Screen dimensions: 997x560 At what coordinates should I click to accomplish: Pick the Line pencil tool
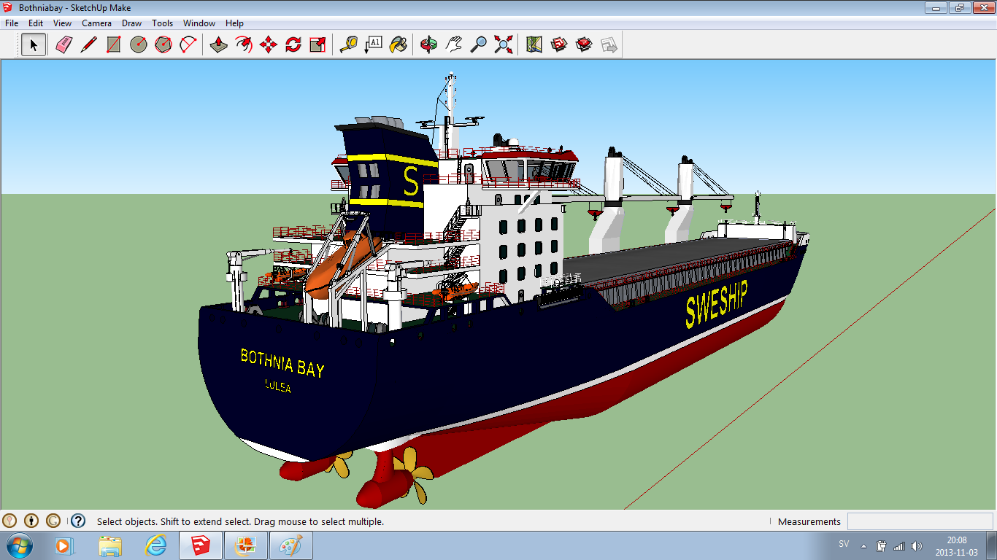click(88, 45)
